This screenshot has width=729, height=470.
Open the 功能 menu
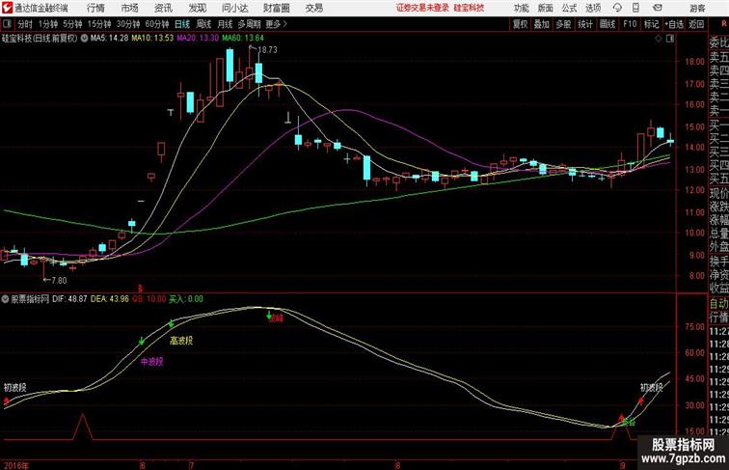coord(521,8)
